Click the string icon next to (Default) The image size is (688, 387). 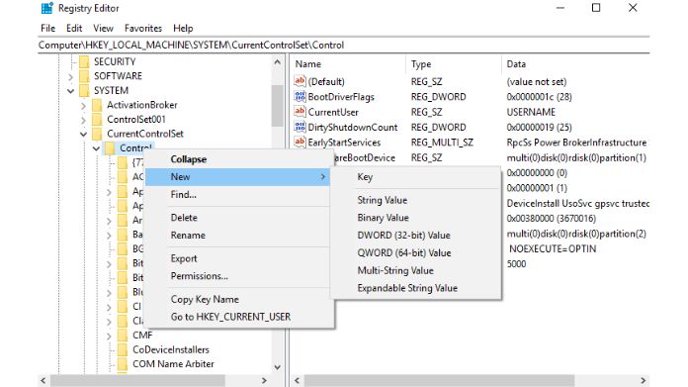(x=301, y=81)
